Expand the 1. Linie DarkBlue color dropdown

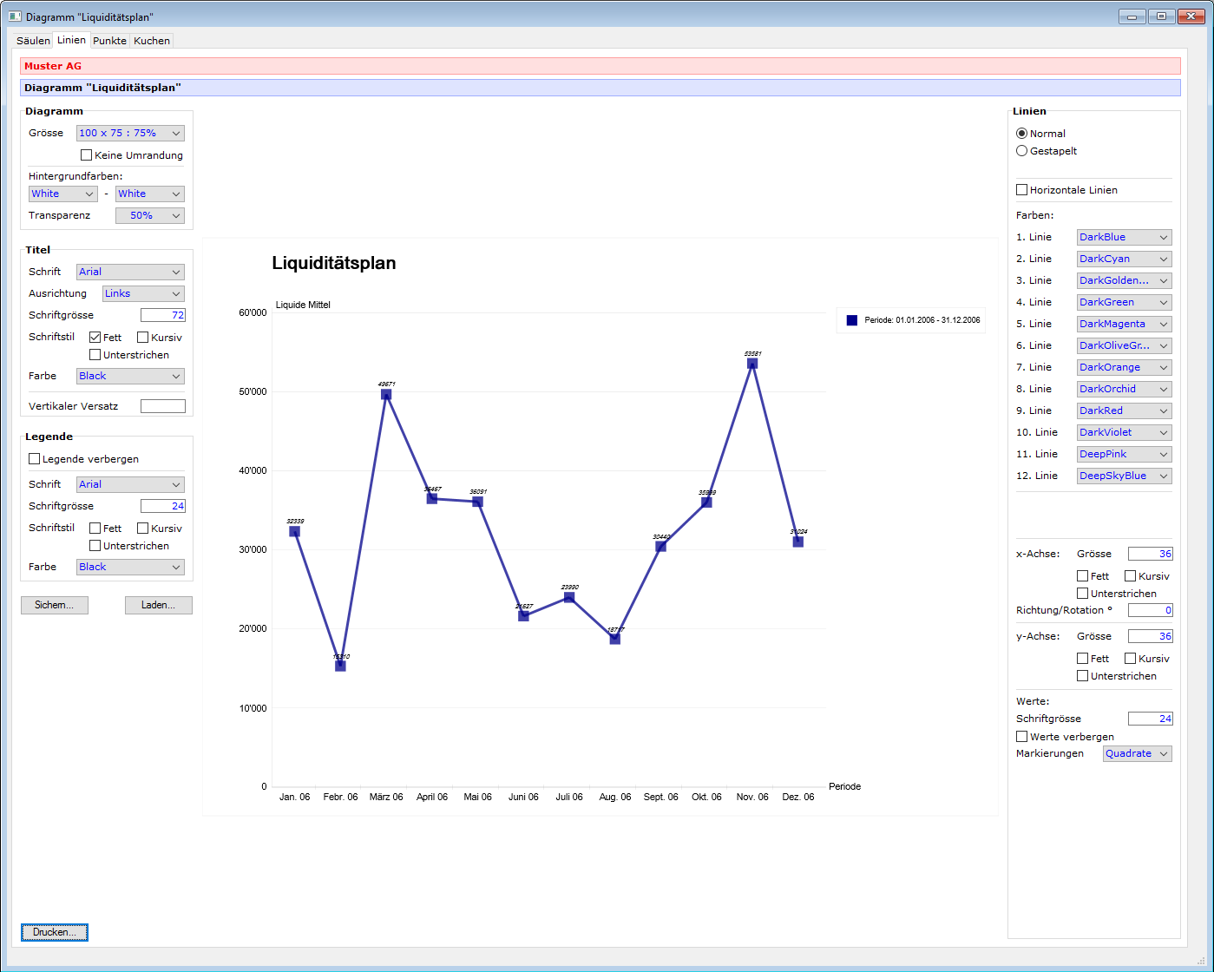point(1124,237)
